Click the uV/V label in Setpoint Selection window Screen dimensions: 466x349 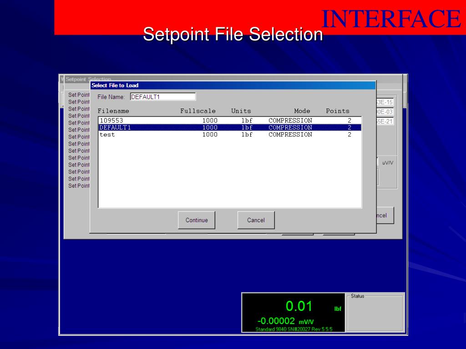coord(388,163)
